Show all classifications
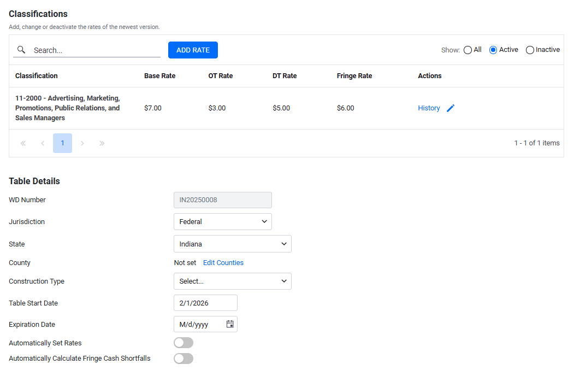This screenshot has height=370, width=574. (468, 50)
